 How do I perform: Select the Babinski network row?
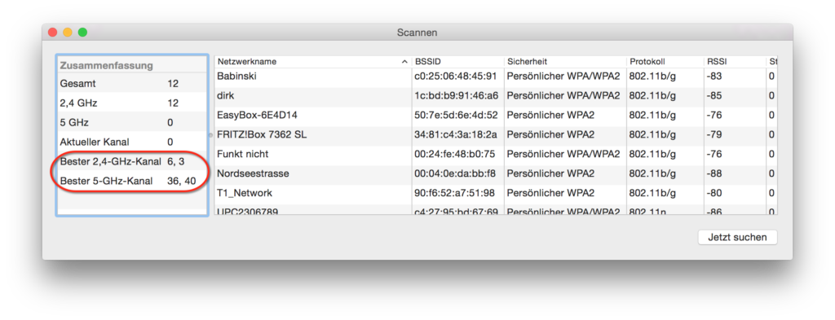495,77
